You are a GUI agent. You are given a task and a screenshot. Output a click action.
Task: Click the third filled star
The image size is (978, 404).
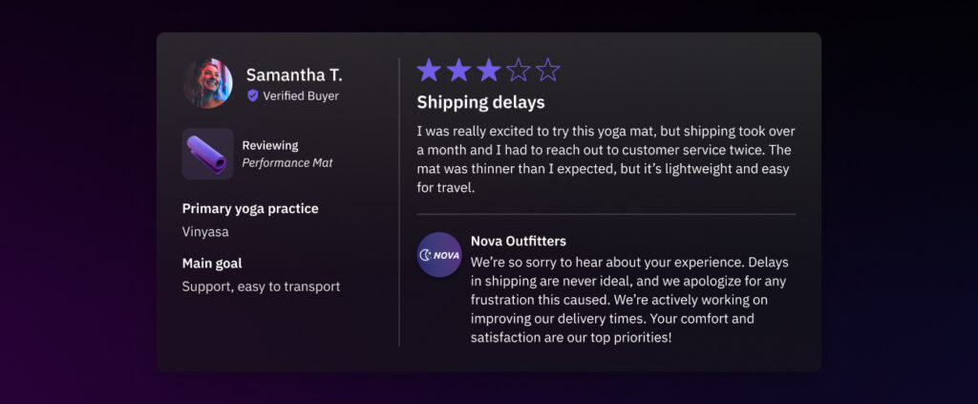(x=488, y=70)
